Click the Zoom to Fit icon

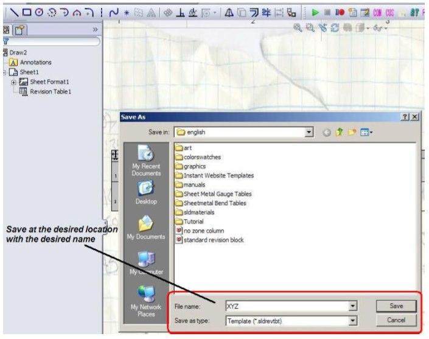click(298, 27)
